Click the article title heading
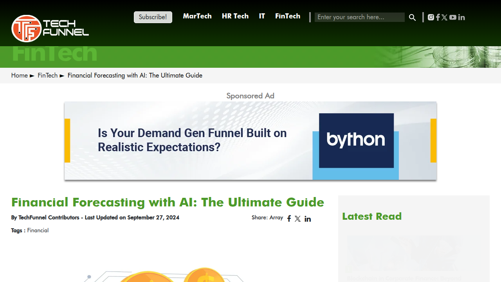The height and width of the screenshot is (282, 501). (x=168, y=202)
